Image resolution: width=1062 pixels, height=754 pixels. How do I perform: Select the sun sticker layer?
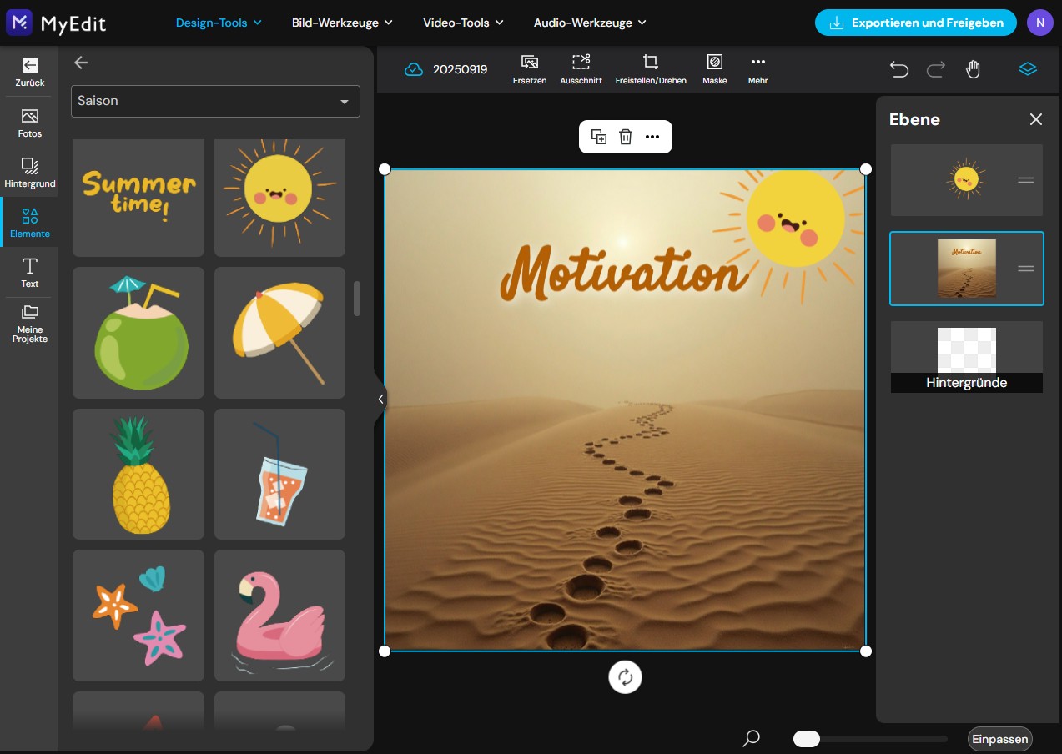(966, 180)
